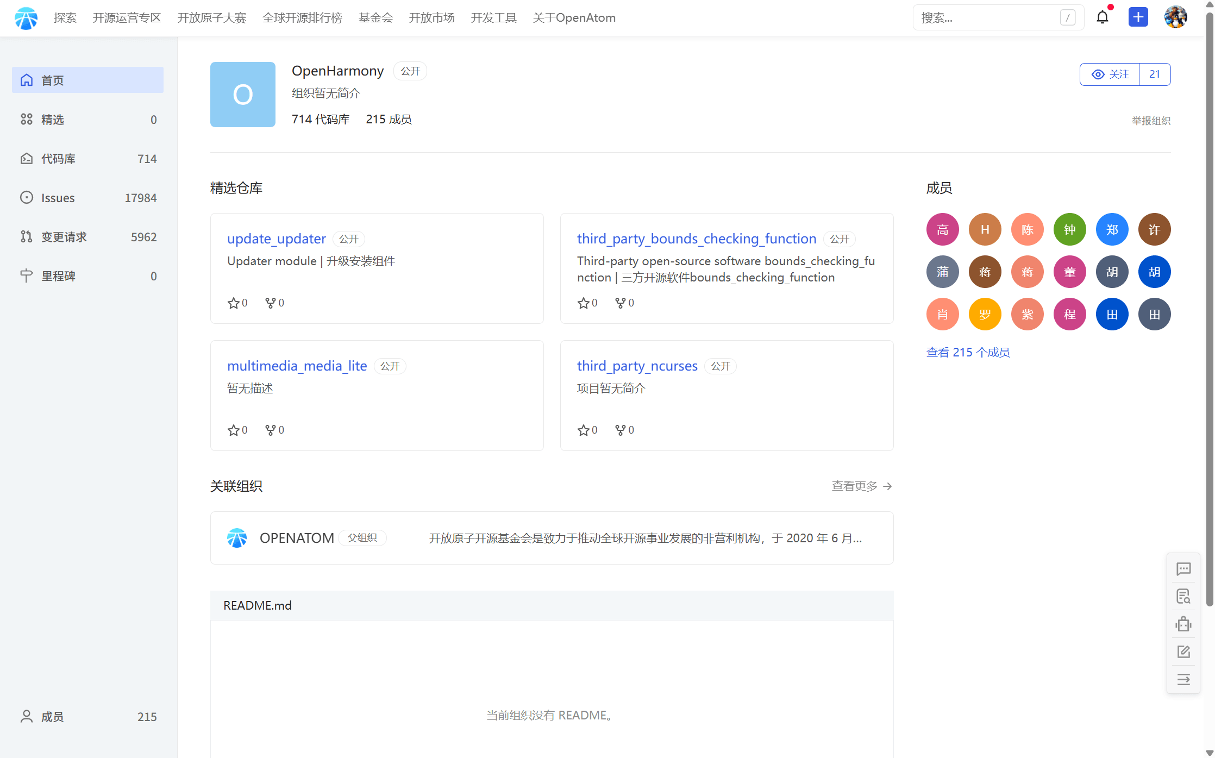
Task: Star the update_updater repository
Action: [x=234, y=303]
